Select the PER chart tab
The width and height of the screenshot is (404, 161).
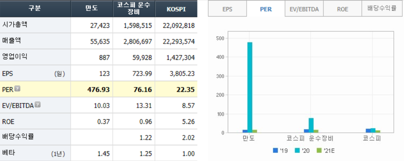(266, 9)
